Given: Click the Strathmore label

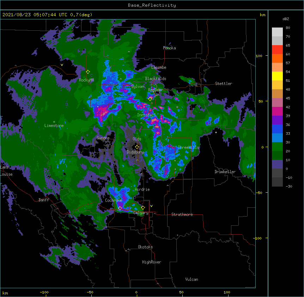Looking at the screenshot, I should pyautogui.click(x=182, y=214).
